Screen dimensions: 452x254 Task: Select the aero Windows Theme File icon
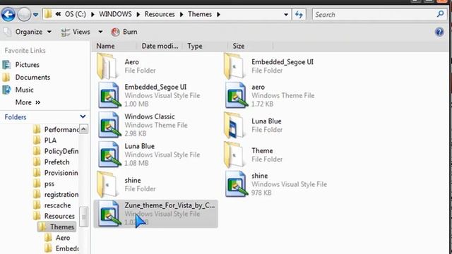click(236, 95)
